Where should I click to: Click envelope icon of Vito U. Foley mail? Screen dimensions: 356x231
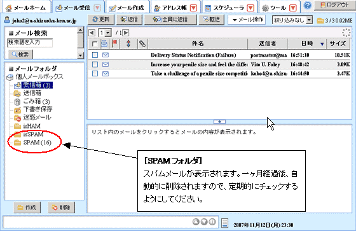tap(106, 64)
